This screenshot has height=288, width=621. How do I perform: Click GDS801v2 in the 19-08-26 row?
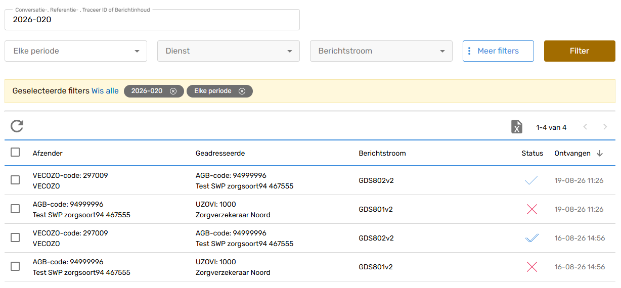click(x=376, y=209)
